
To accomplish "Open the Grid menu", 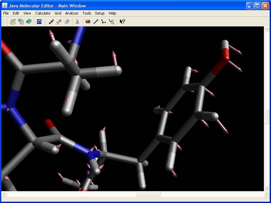I will (x=58, y=13).
